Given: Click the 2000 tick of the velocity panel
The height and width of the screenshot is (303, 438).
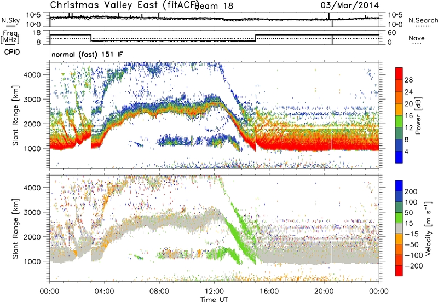Looking at the screenshot, I should click(32, 237).
